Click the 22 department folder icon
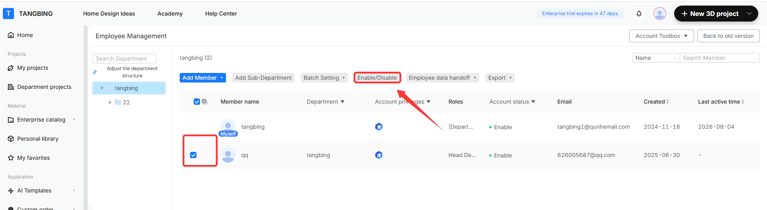Screen dimensions: 767x210 pyautogui.click(x=118, y=102)
